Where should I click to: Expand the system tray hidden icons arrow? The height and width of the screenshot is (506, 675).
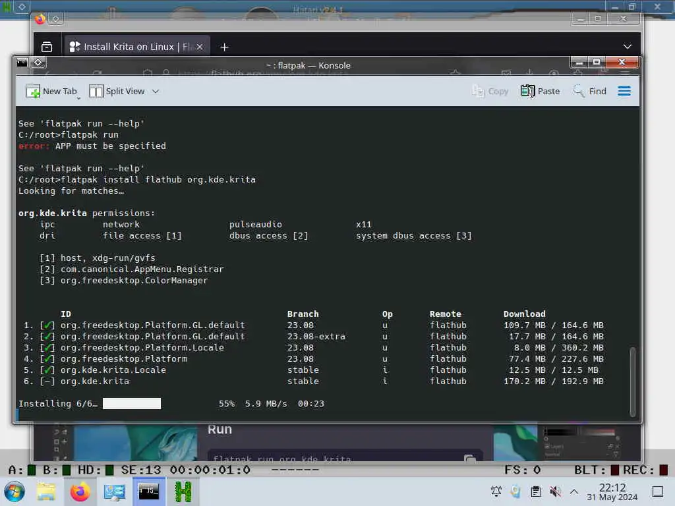[574, 492]
